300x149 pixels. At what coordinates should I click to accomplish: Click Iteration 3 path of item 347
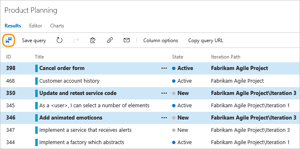(x=250, y=130)
